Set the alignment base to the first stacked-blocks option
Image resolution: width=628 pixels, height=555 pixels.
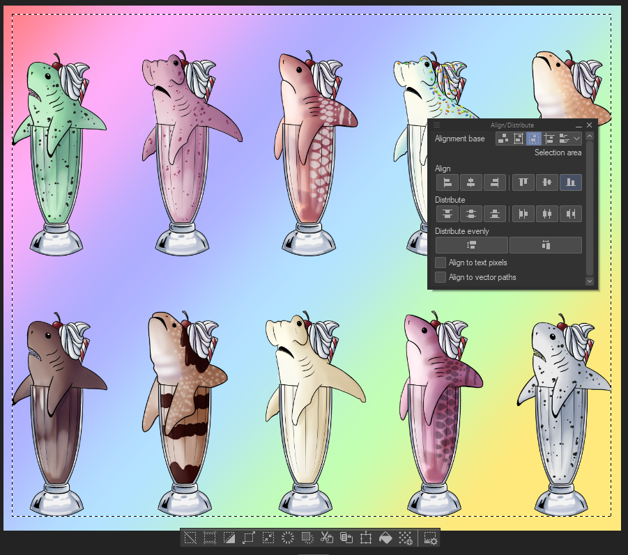point(503,139)
